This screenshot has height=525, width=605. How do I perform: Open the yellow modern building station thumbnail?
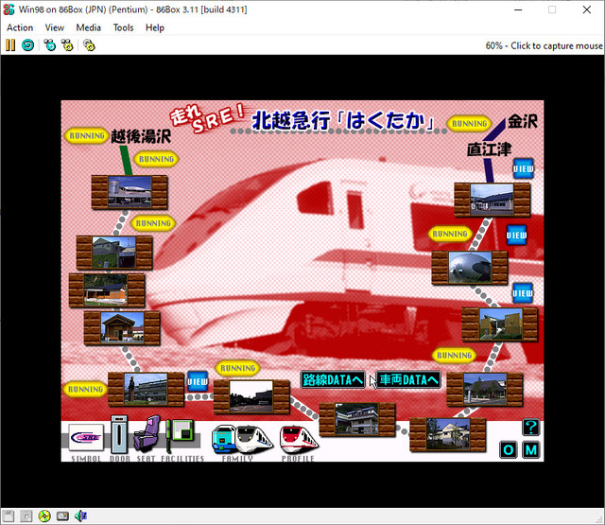(x=500, y=324)
